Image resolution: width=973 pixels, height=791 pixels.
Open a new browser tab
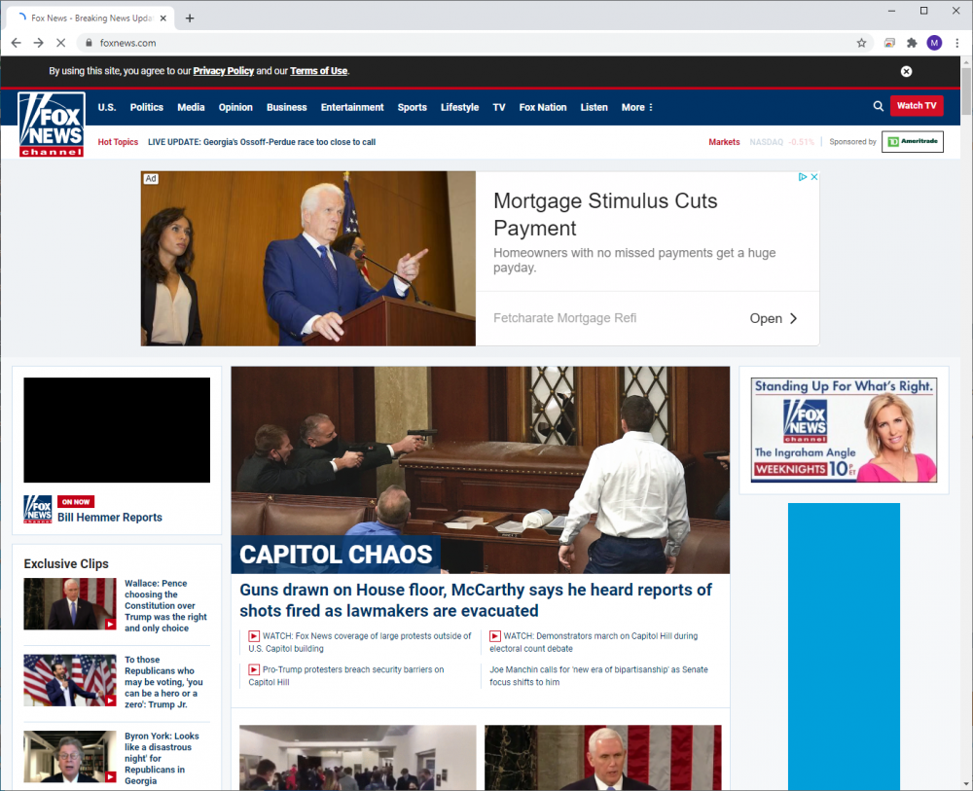(189, 17)
